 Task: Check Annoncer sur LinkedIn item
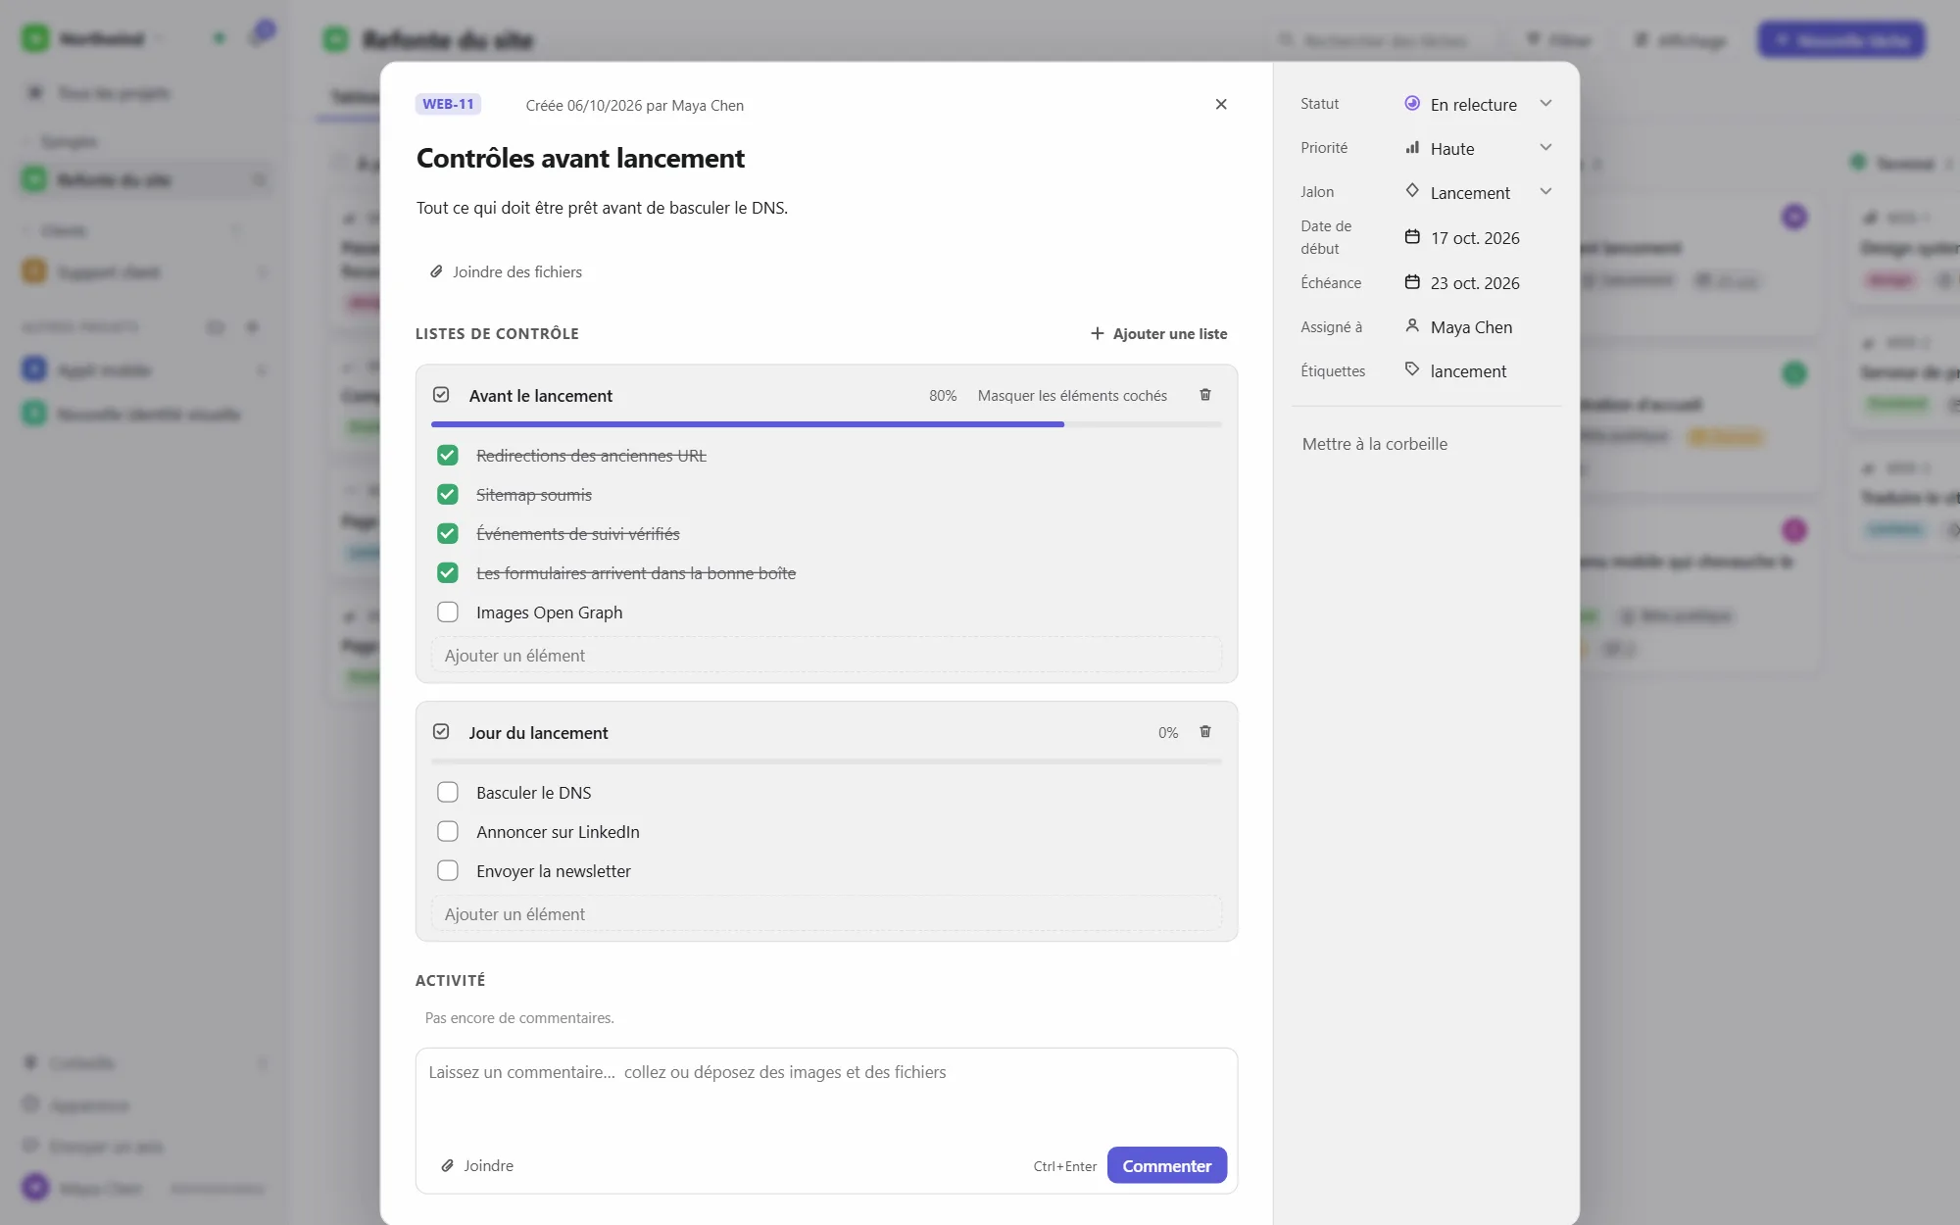click(x=448, y=831)
